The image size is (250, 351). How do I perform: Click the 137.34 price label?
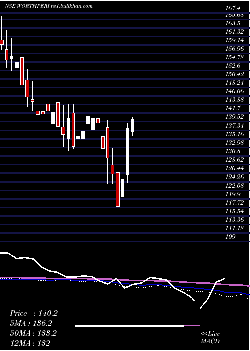point(235,125)
